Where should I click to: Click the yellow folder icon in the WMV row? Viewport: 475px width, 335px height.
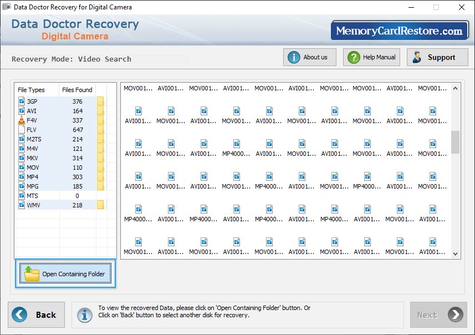[100, 205]
